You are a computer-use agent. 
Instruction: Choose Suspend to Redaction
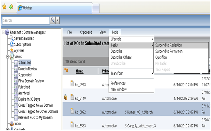pyautogui.click(x=181, y=45)
